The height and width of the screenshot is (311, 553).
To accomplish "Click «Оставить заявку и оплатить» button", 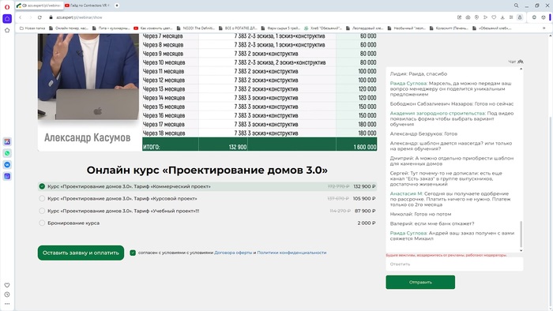I will (81, 253).
